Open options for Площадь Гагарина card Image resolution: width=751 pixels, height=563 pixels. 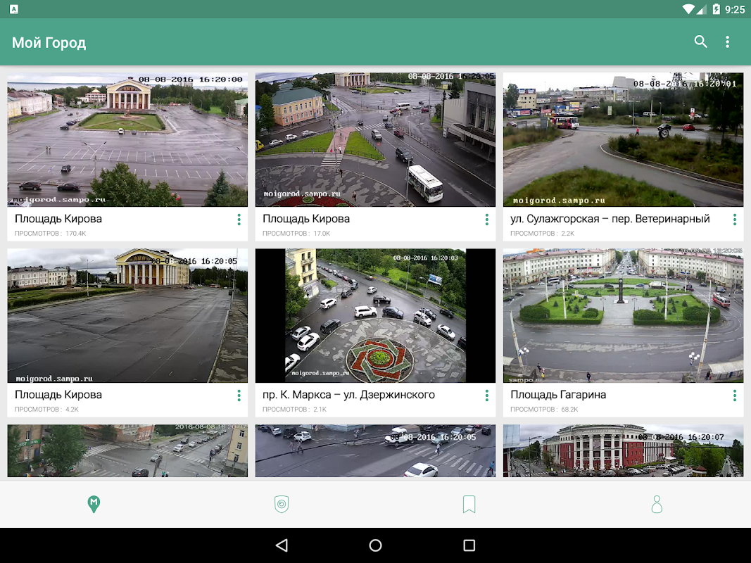tap(734, 396)
